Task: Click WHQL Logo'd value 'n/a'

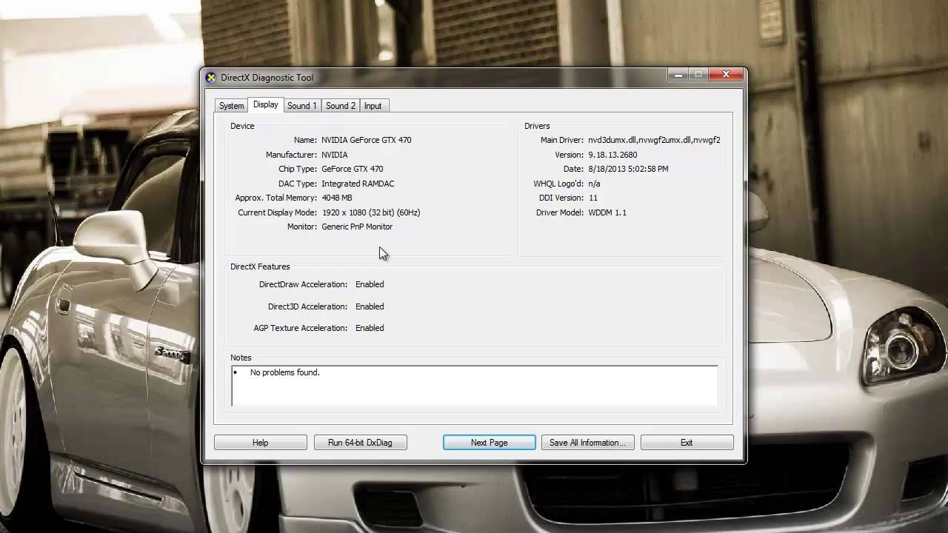Action: (594, 184)
